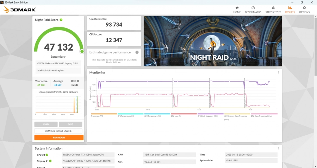This screenshot has width=317, height=168.
Task: Click info icon next to Best score
Action: pos(78,81)
